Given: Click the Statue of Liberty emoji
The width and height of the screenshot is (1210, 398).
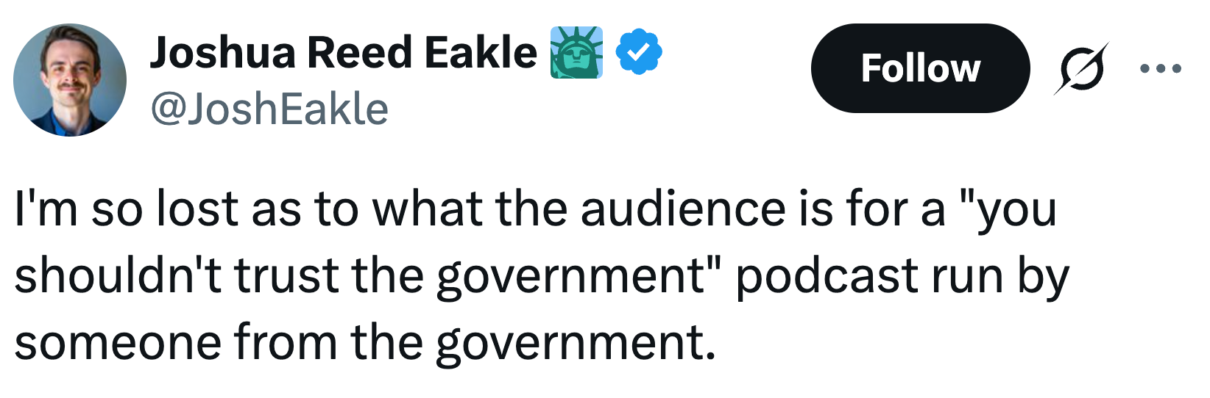Looking at the screenshot, I should [576, 53].
